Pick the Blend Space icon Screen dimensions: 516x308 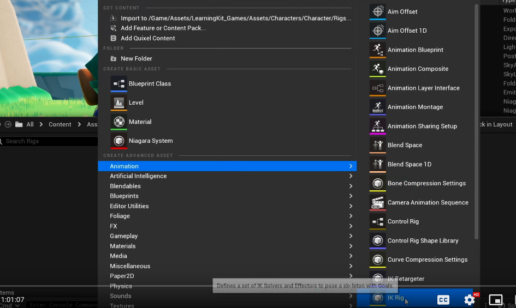tap(377, 145)
